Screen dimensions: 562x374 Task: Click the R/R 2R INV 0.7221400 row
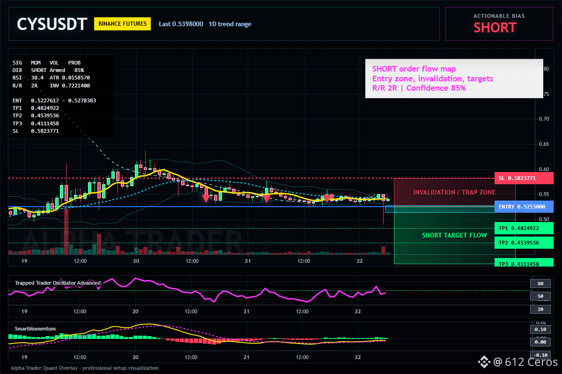(x=52, y=85)
